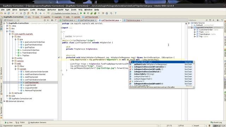Expand the entity package node

(13, 58)
